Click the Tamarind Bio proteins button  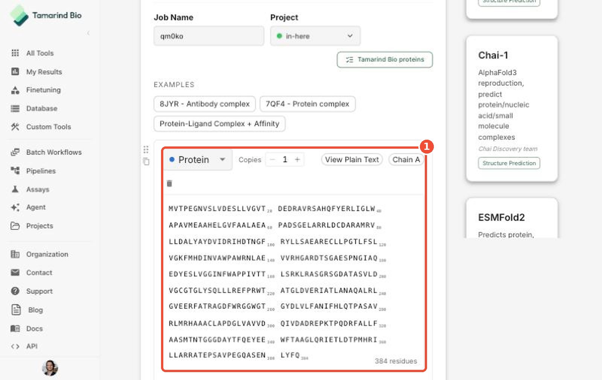point(385,60)
